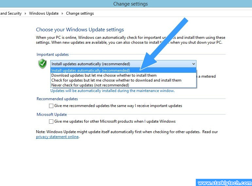Select "Install updates automatically (recommended)" option in list
Viewport: 252px width, 186px height.
(123, 70)
